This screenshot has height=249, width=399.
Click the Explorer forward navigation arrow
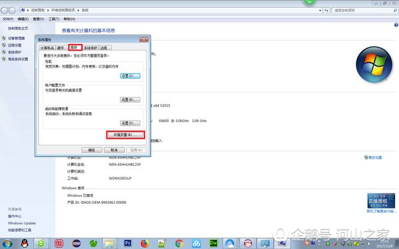click(x=12, y=10)
